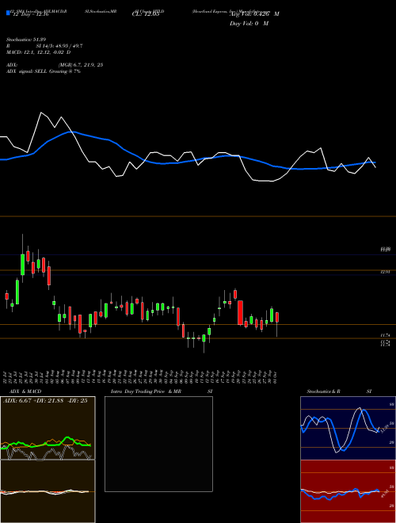396x523 pixels.
Task: Click the 'Avg Vol: 0.426 M' label
Action: (x=254, y=14)
